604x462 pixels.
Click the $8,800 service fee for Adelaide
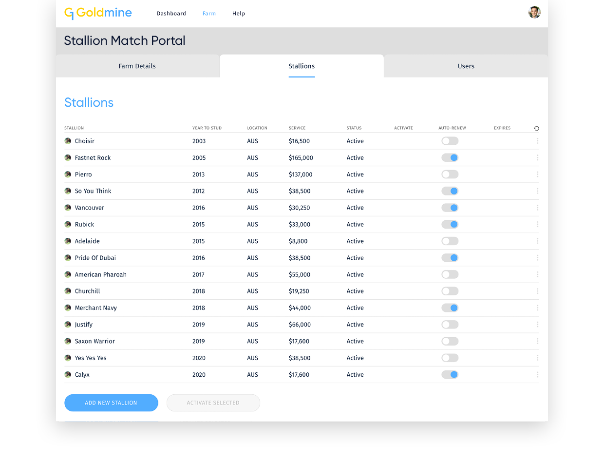[298, 241]
